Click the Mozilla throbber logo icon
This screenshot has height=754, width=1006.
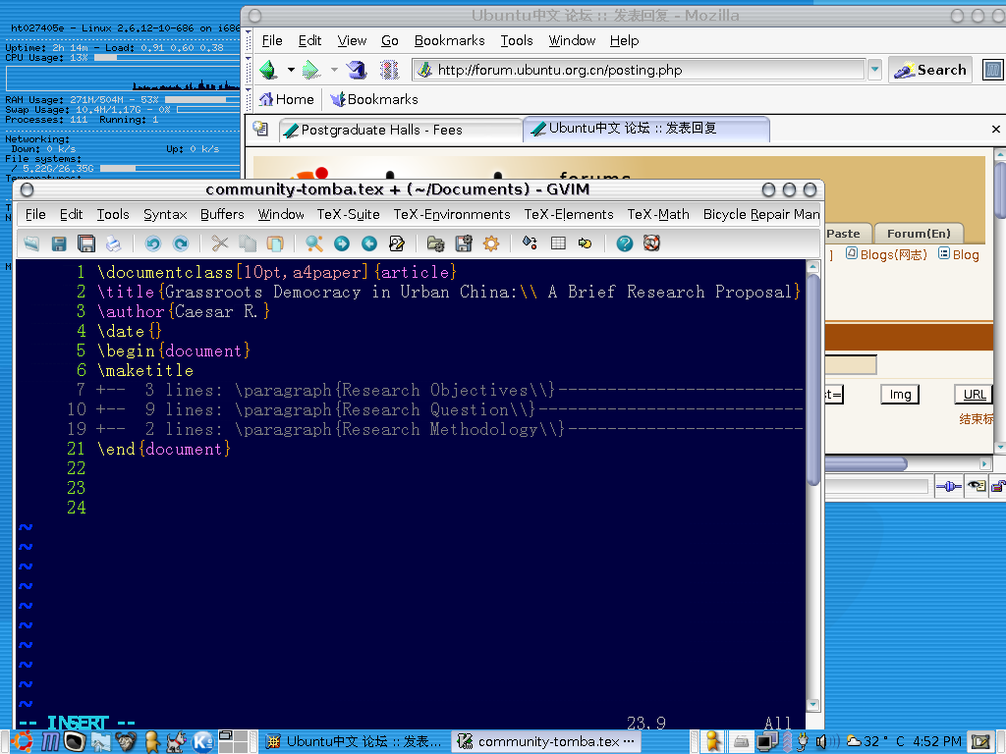pyautogui.click(x=992, y=70)
